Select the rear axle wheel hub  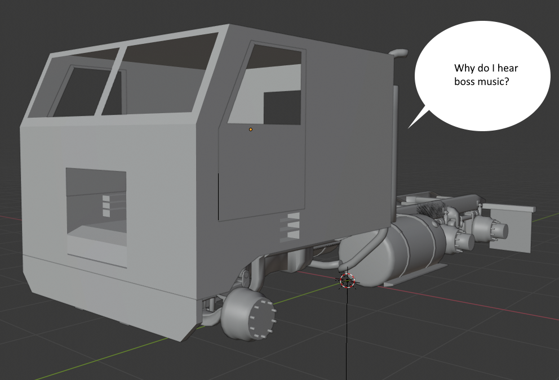tap(489, 229)
